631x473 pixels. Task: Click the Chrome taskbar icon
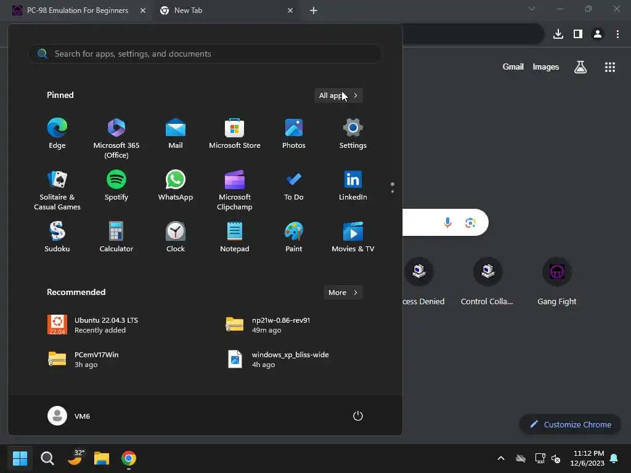click(x=129, y=458)
